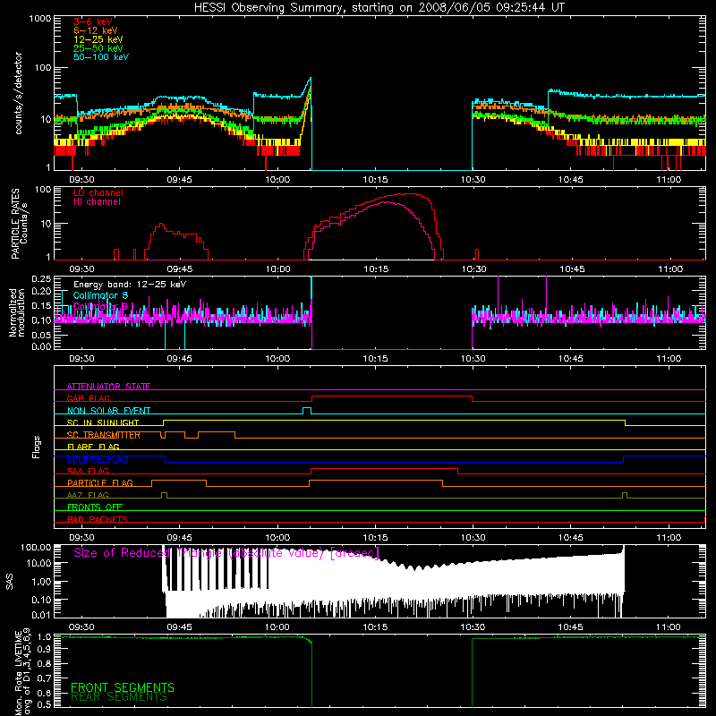The height and width of the screenshot is (716, 716).
Task: Click the 09:45 time label under particle rates plot
Action: pos(180,269)
